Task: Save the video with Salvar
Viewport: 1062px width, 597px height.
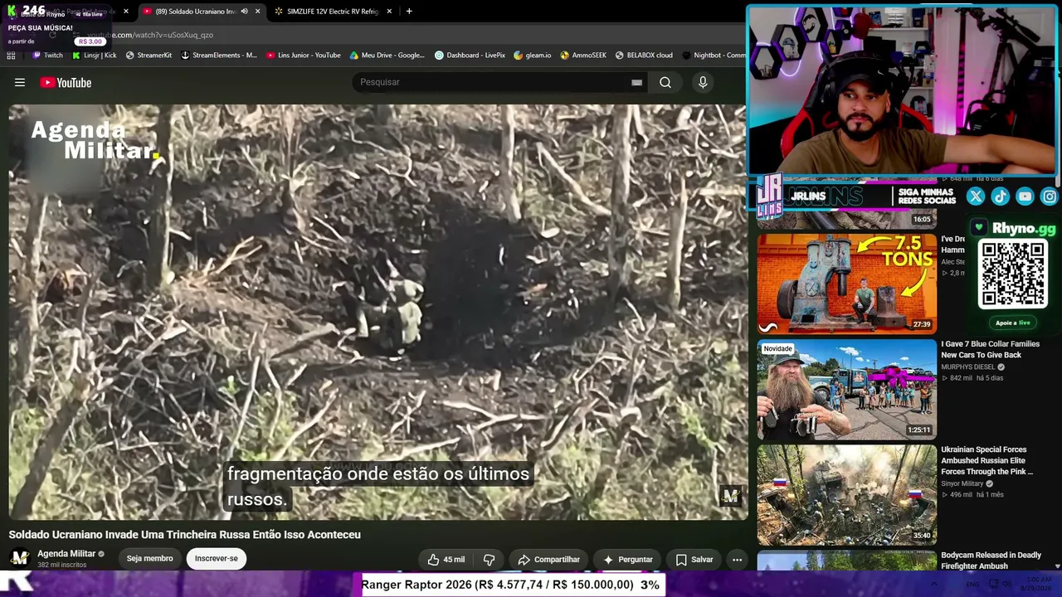Action: (694, 560)
